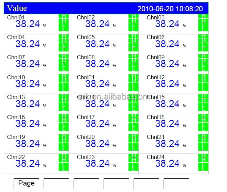Click the date and time 2010-06-20 10:08:20
Viewport: 227px width, 192px height.
[x=170, y=9]
